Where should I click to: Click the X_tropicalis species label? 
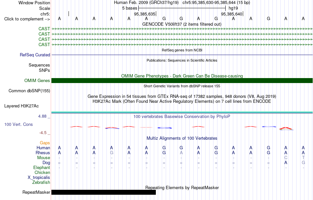point(39,178)
